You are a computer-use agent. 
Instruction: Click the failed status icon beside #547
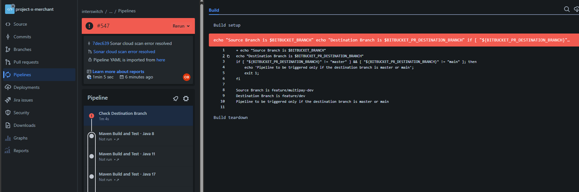click(89, 26)
